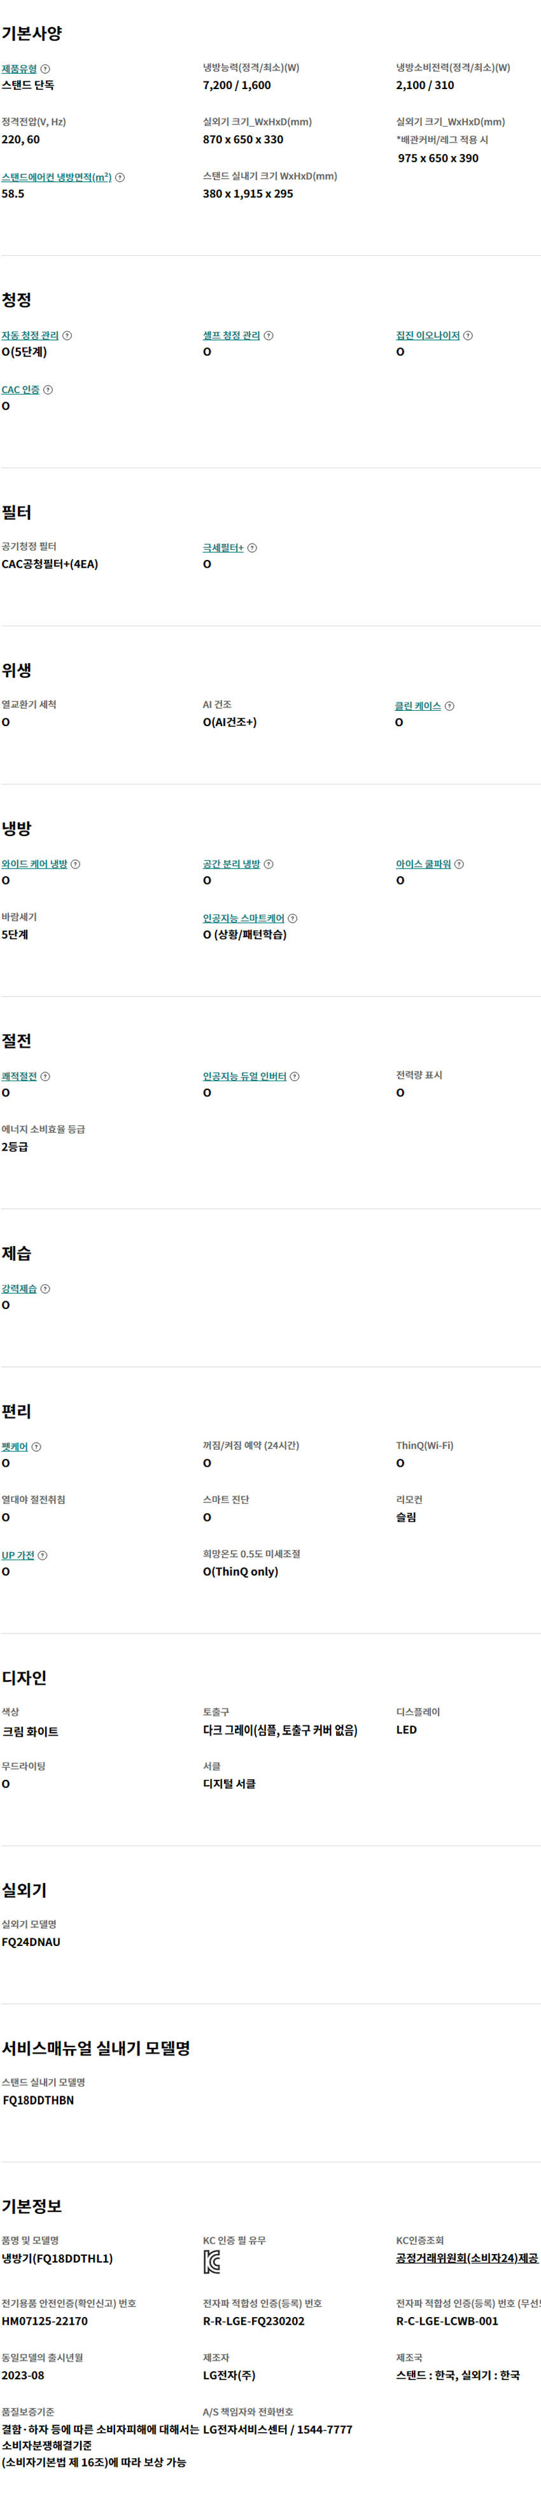Click help icon beside 스탠드에어컨 냉방면적
The image size is (541, 2513).
coord(120,178)
